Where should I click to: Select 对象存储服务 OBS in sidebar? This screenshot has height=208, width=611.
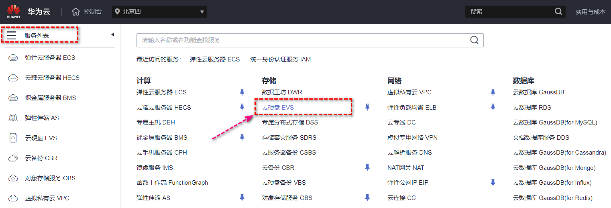click(50, 178)
